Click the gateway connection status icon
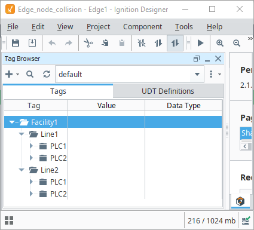 [x=246, y=220]
